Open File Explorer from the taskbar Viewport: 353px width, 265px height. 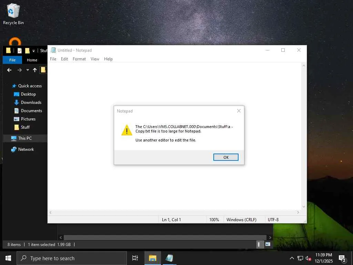click(152, 258)
